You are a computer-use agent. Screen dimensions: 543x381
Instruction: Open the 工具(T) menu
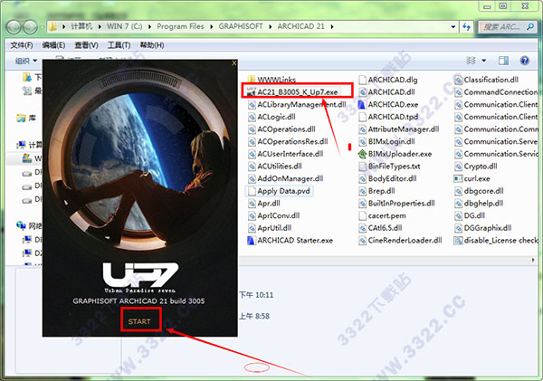tap(119, 45)
